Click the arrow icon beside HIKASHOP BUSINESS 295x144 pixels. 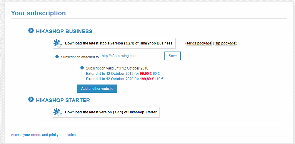pyautogui.click(x=31, y=30)
